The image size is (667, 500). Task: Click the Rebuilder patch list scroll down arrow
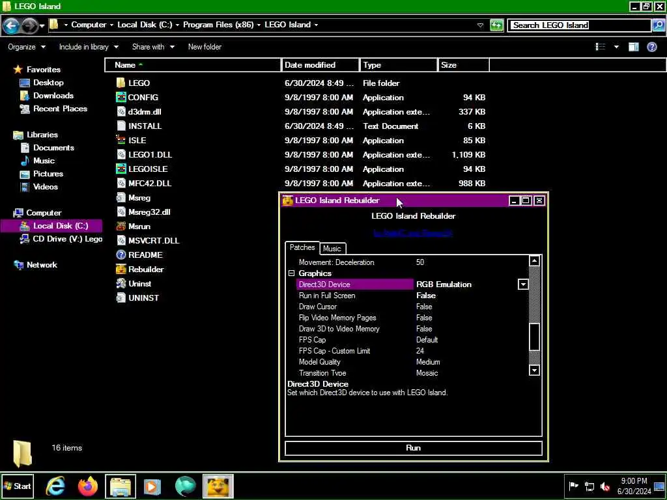[x=534, y=370]
